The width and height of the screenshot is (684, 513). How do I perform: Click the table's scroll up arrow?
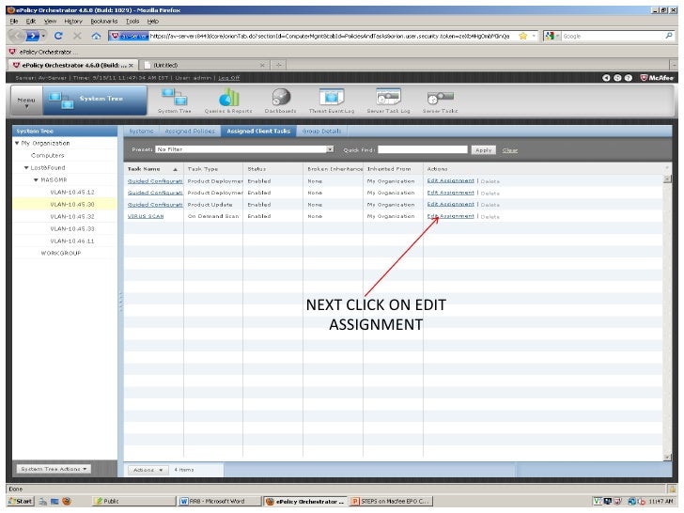pos(667,179)
